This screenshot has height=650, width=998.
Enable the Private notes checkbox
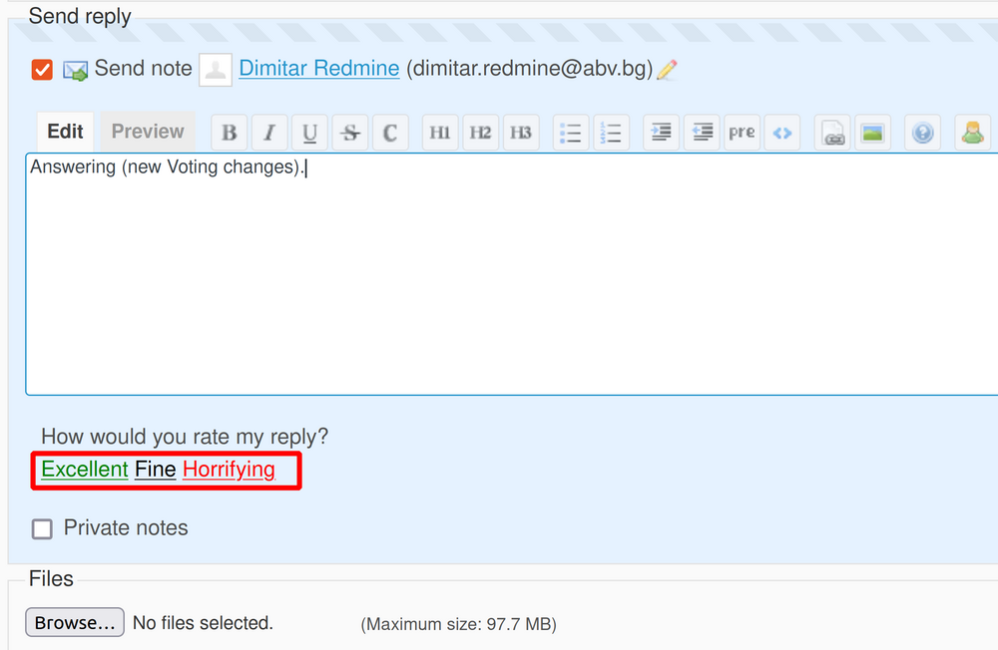coord(42,528)
